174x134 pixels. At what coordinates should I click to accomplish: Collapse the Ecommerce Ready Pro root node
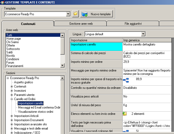click(x=8, y=78)
